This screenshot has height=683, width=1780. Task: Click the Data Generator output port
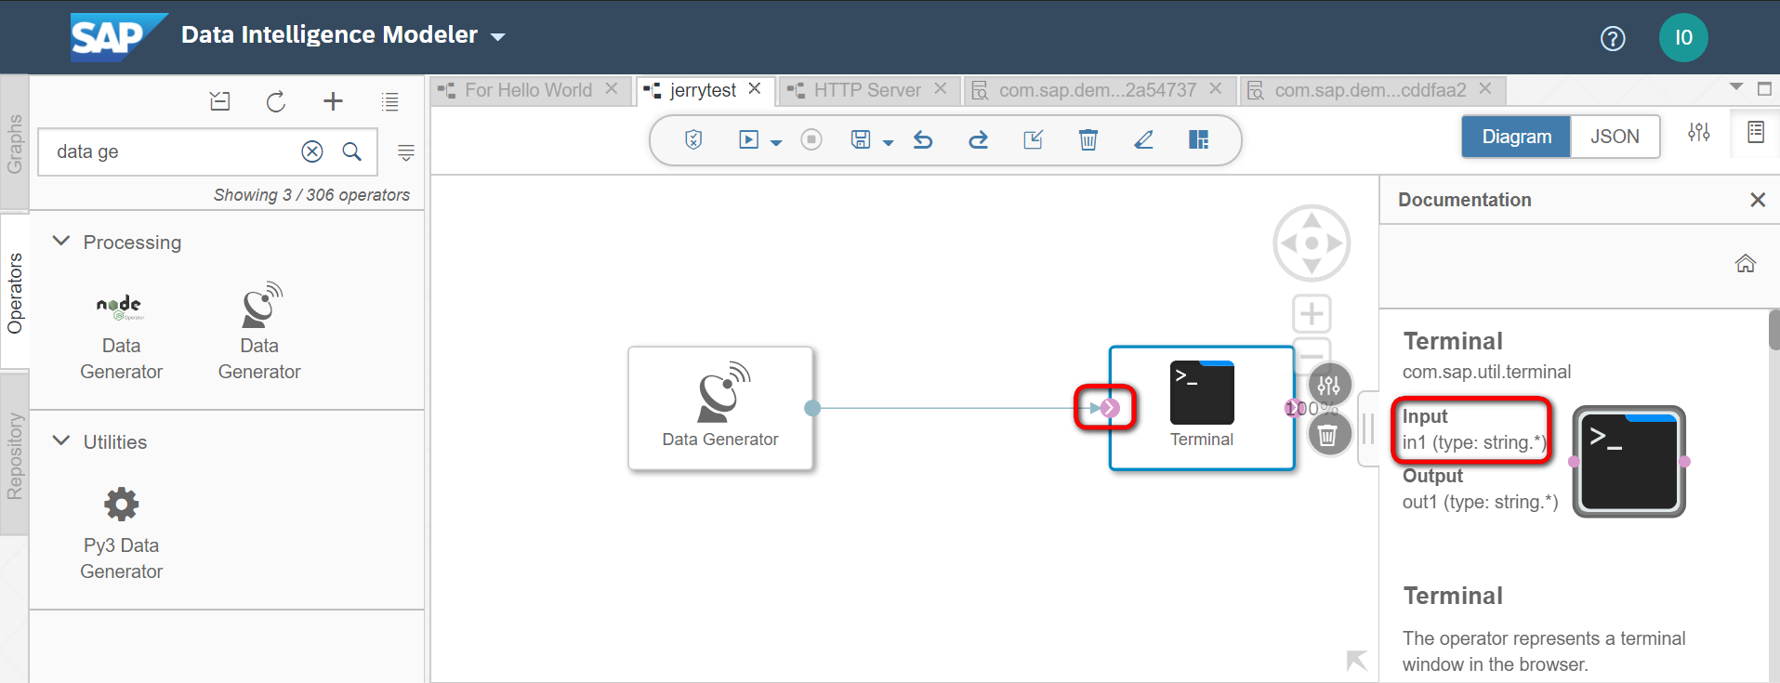coord(812,408)
